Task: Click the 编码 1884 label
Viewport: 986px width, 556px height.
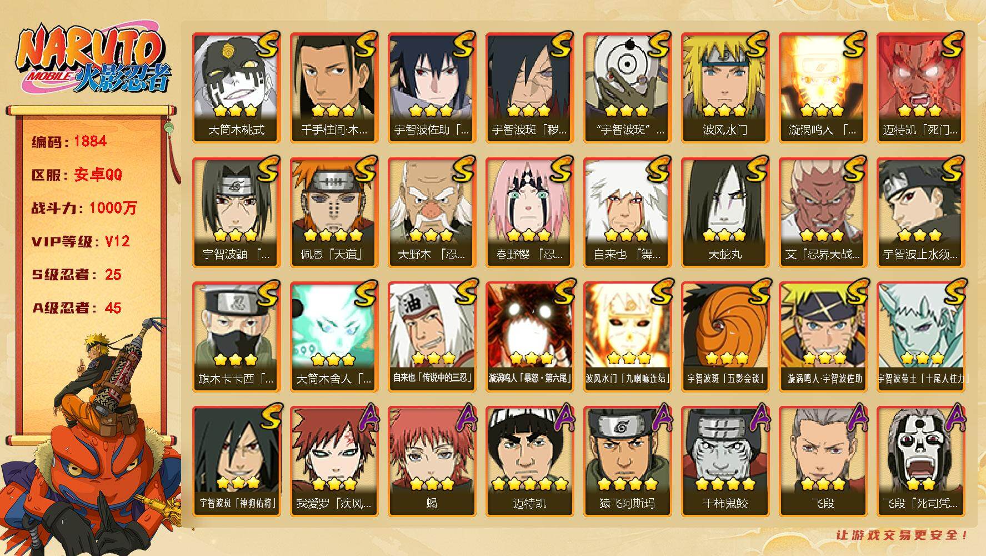Action: pos(69,141)
